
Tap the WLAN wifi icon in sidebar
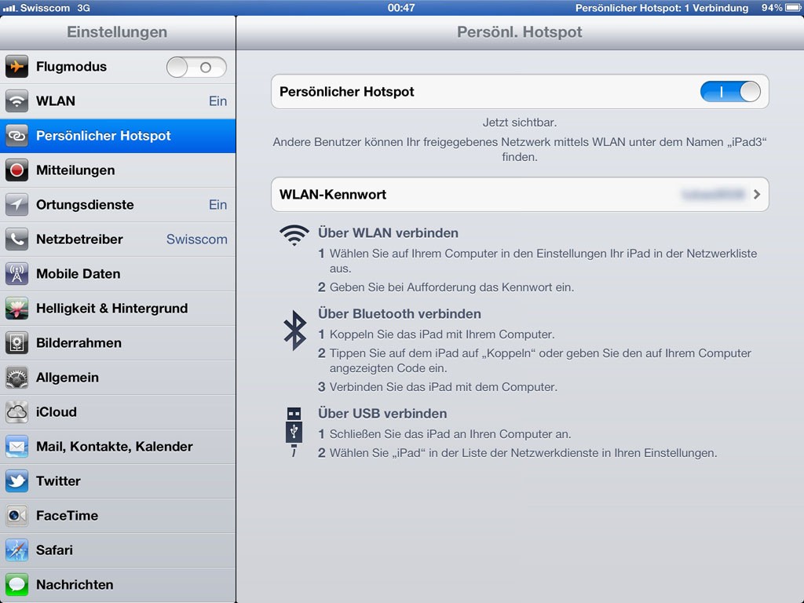(16, 101)
